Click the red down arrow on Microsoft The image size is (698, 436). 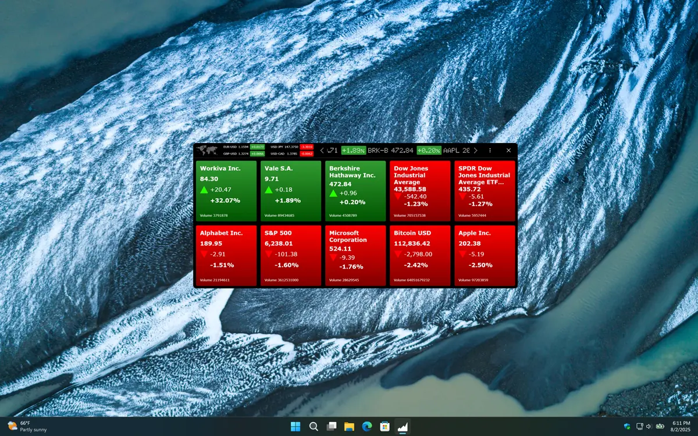(333, 258)
